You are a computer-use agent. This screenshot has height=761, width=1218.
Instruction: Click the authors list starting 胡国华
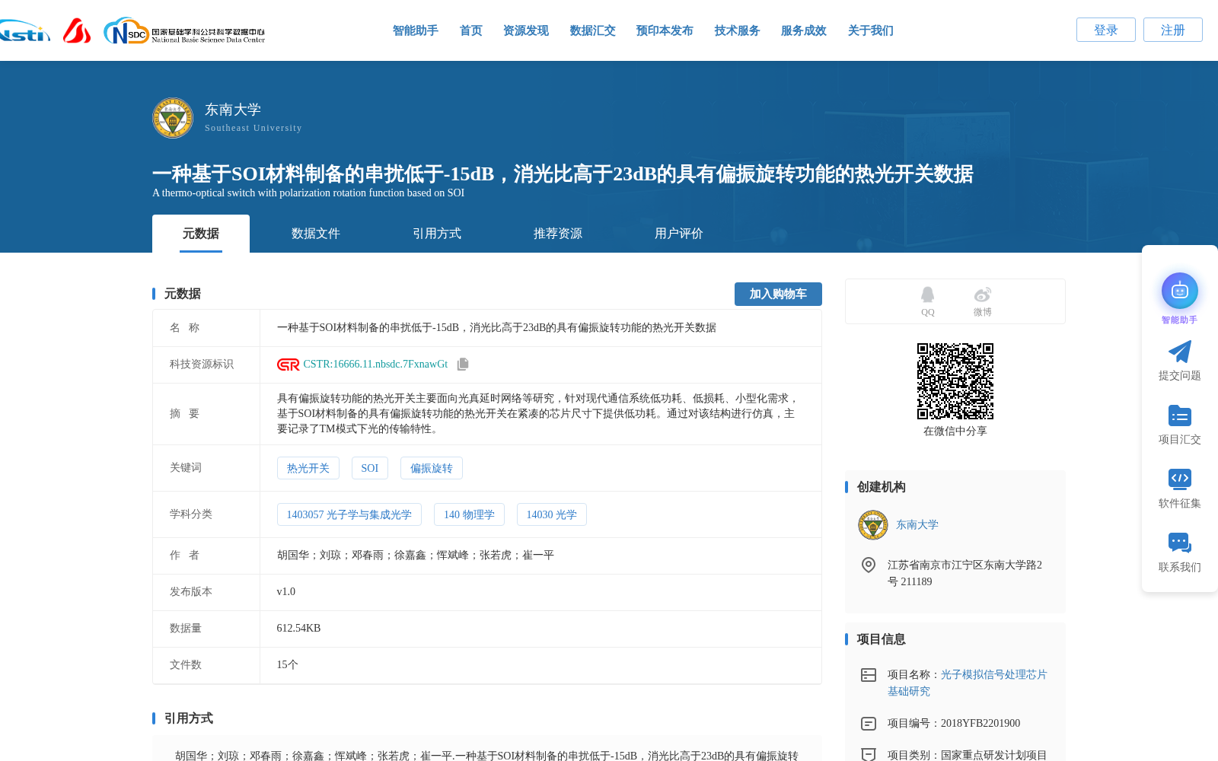(x=416, y=556)
